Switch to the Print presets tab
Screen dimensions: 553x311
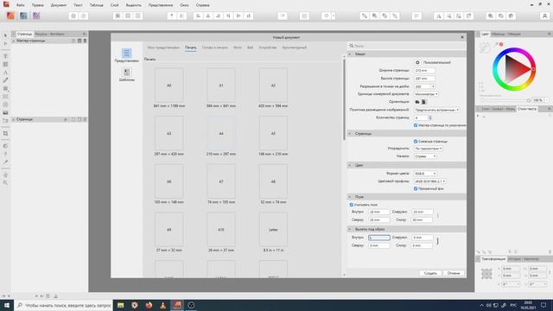tap(191, 48)
